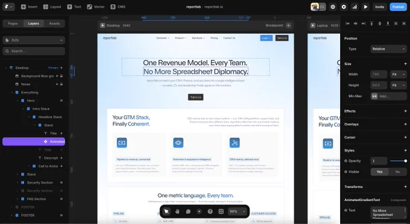This screenshot has height=224, width=410.
Task: Click the Min Max Add field
Action: pyautogui.click(x=388, y=96)
